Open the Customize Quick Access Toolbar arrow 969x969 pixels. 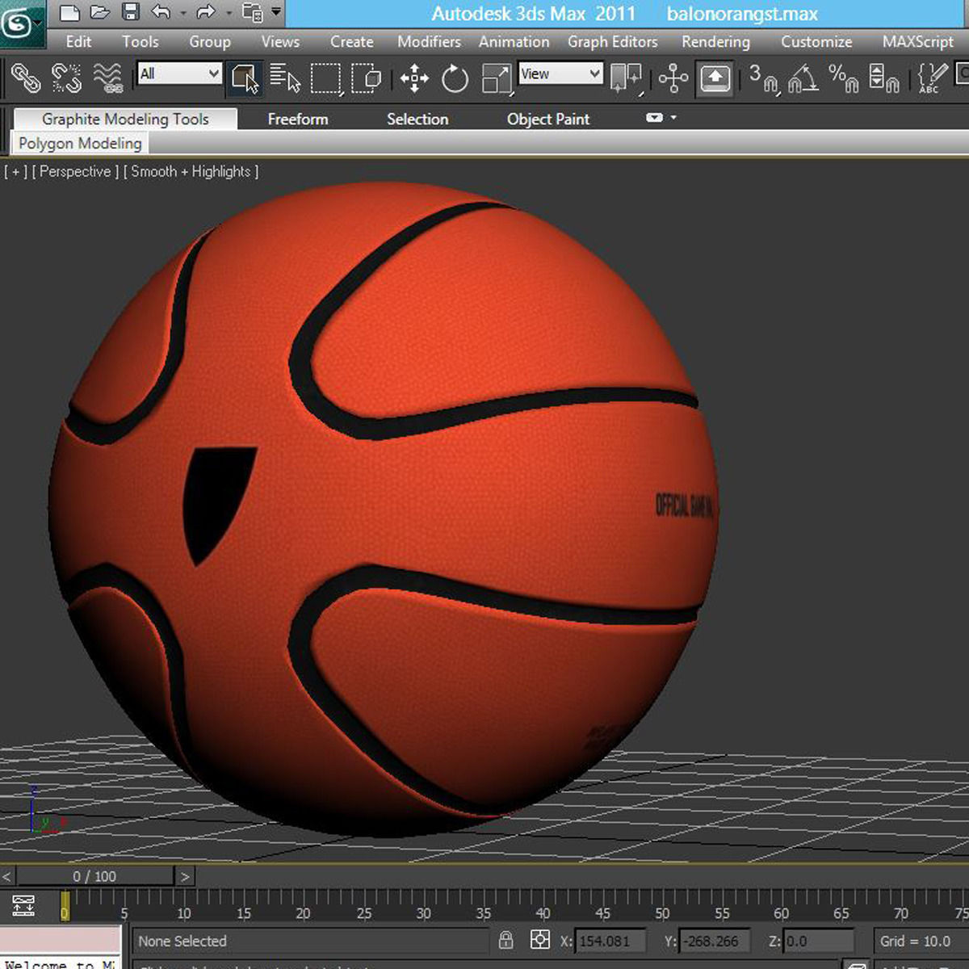point(276,12)
